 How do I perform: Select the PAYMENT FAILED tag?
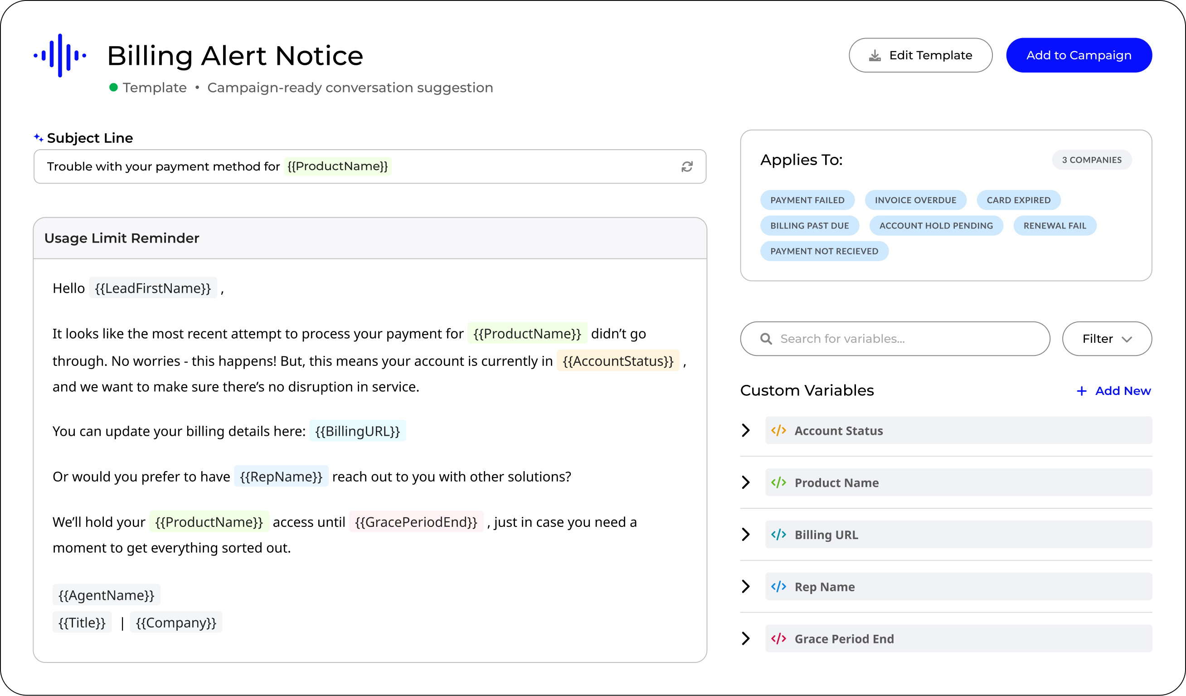point(807,200)
